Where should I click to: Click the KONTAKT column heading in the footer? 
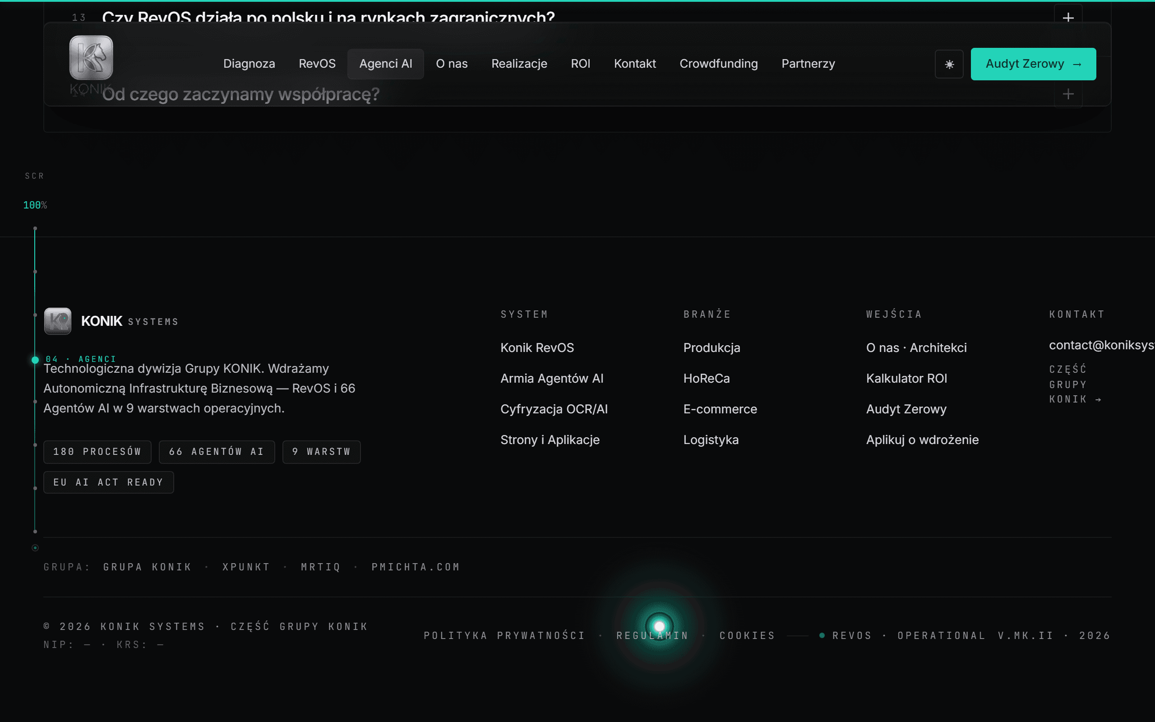tap(1077, 314)
